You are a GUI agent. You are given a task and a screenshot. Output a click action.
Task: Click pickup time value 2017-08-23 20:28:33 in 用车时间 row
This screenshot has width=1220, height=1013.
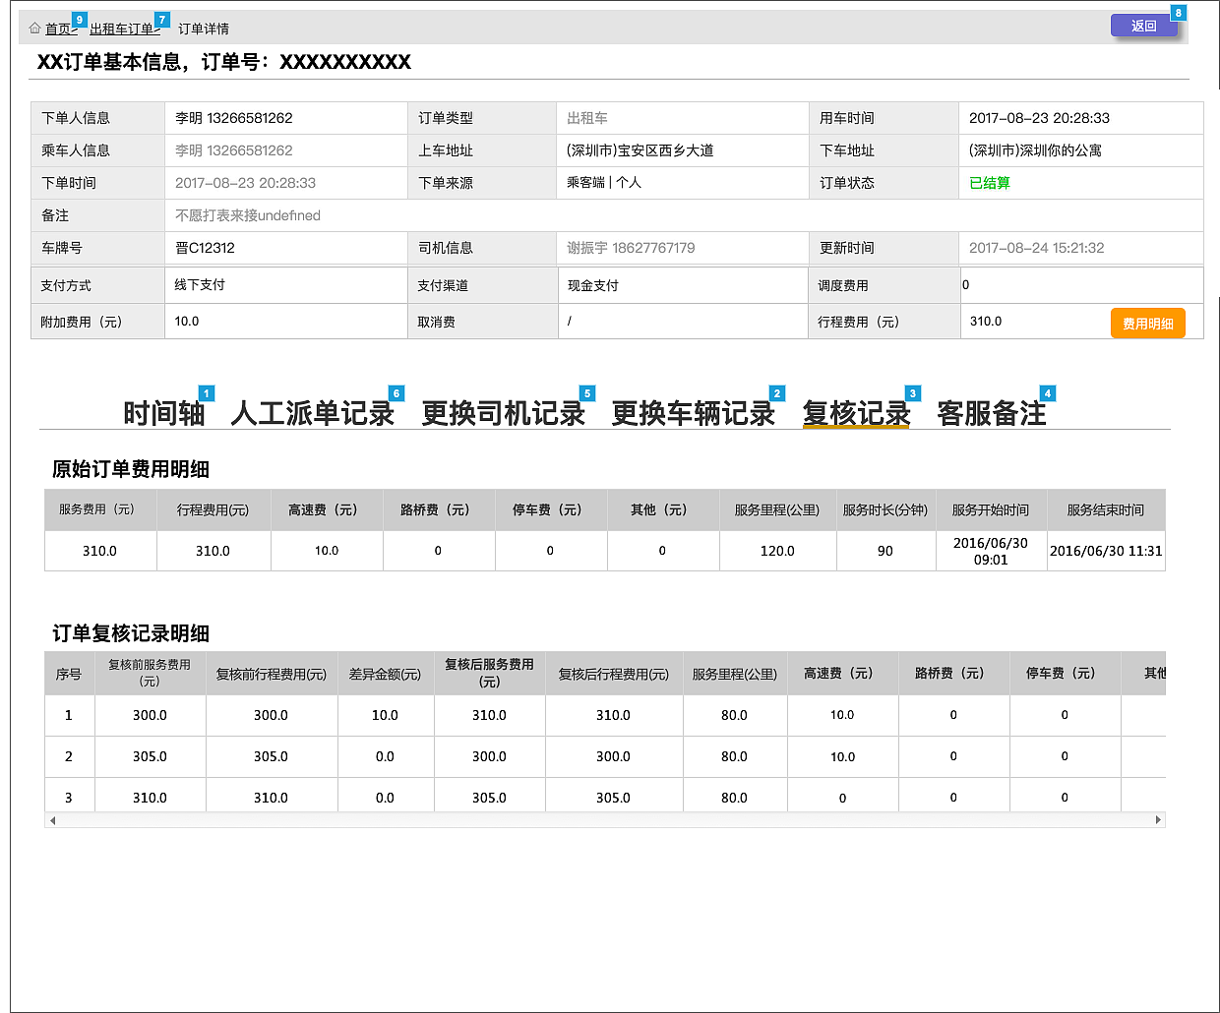click(1039, 118)
